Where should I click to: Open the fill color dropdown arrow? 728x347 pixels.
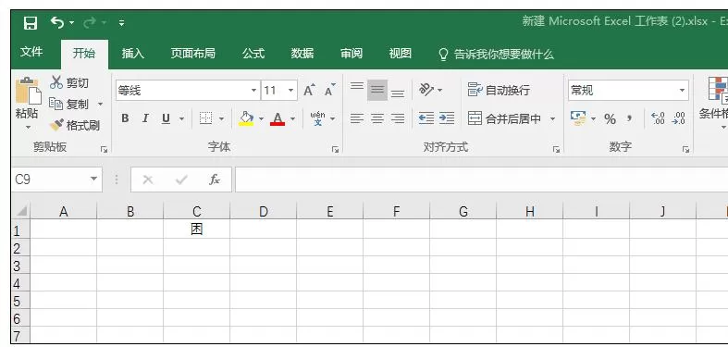click(x=261, y=119)
